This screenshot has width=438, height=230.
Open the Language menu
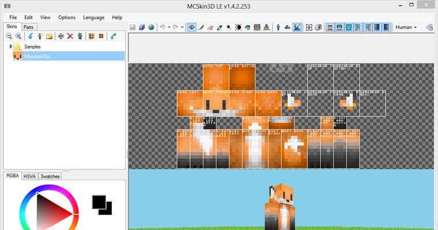(x=93, y=17)
